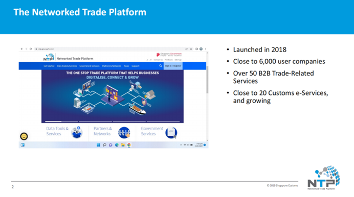Open the Windows Start button

[98, 145]
